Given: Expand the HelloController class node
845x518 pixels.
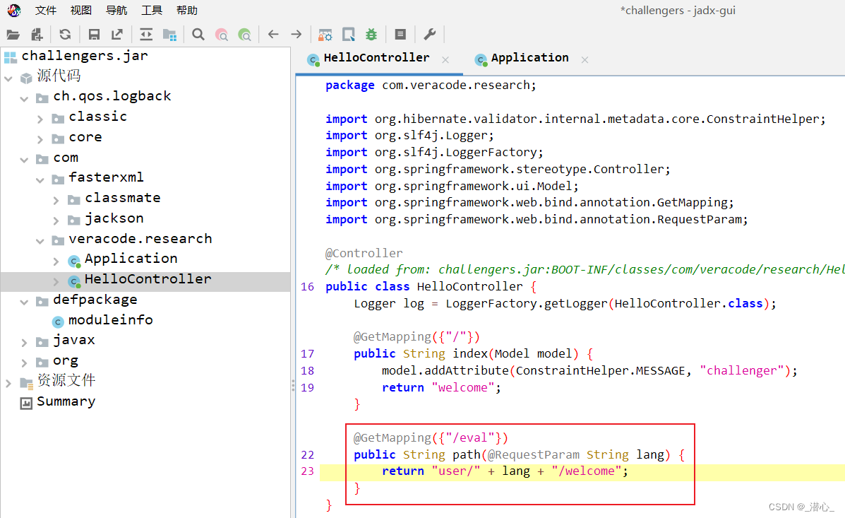Looking at the screenshot, I should click(x=56, y=282).
